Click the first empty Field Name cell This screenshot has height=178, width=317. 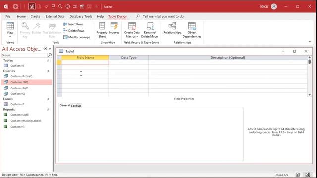(x=85, y=62)
